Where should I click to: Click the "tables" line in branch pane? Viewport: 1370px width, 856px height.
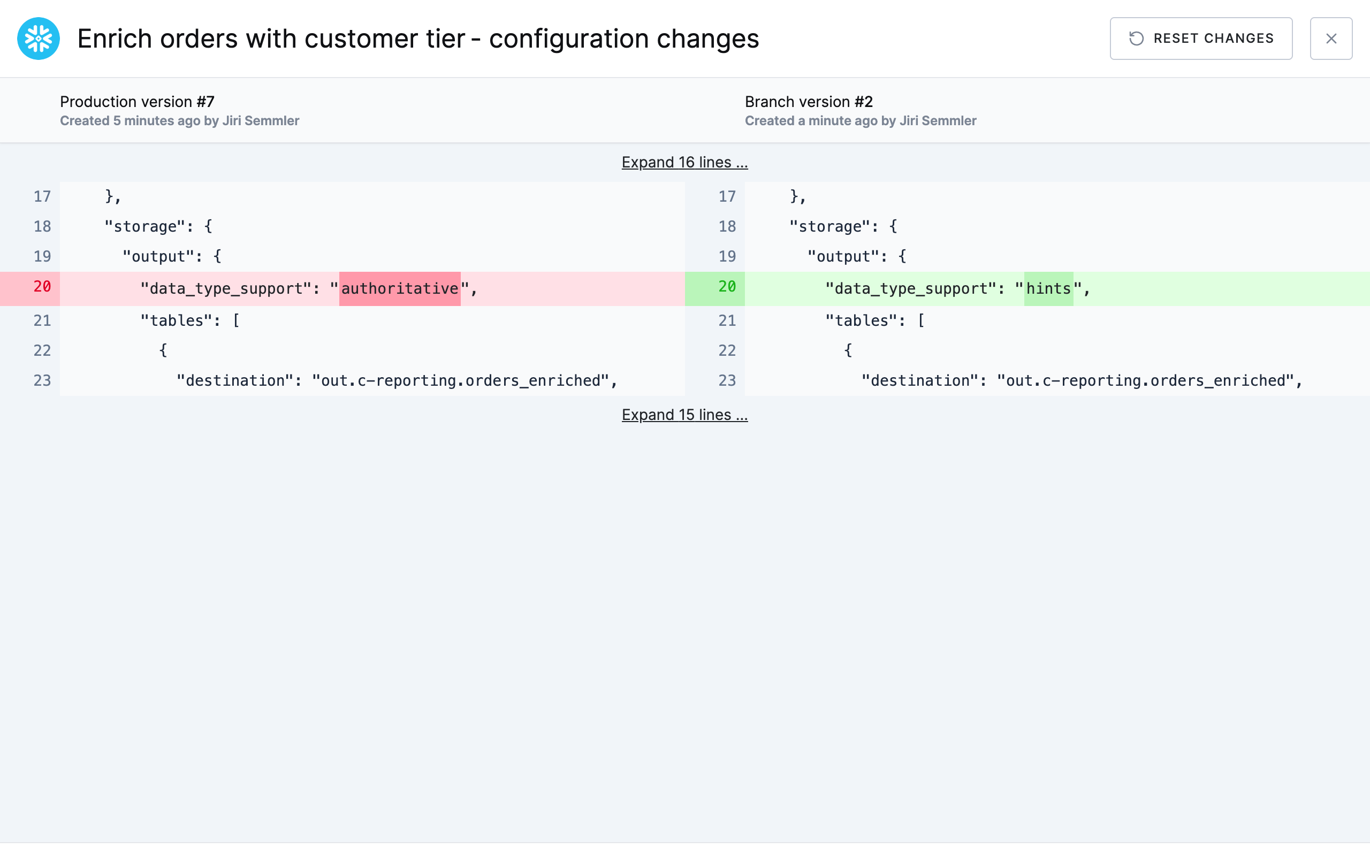pyautogui.click(x=1057, y=321)
